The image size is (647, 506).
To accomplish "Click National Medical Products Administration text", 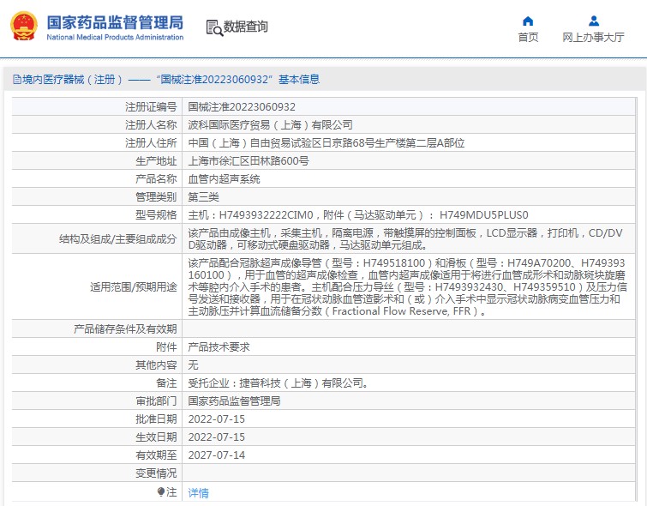I will click(x=115, y=37).
